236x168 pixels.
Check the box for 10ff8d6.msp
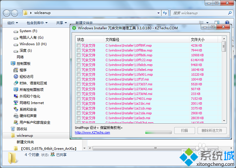(79, 55)
